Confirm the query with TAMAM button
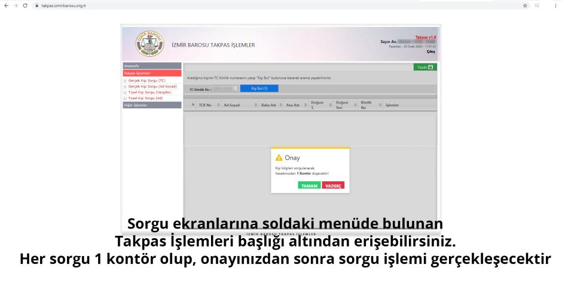 click(x=309, y=185)
